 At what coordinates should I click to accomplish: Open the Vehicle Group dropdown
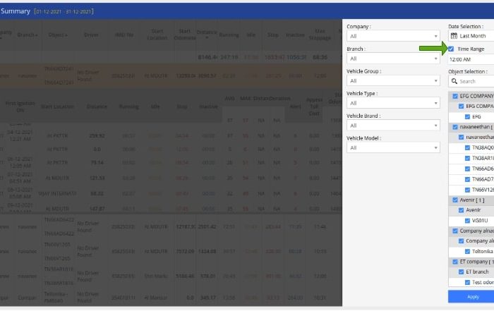392,81
